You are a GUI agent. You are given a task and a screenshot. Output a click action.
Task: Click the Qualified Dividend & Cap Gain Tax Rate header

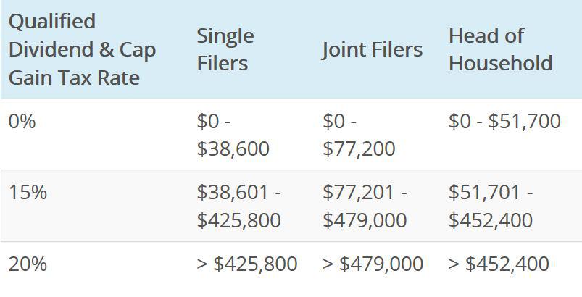click(82, 49)
